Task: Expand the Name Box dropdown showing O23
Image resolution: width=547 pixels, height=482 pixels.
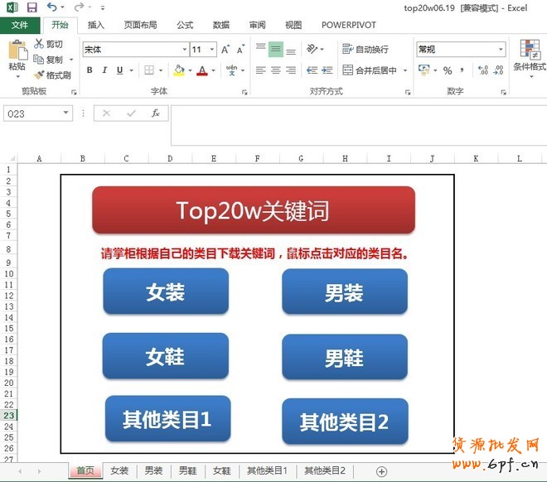Action: [66, 113]
